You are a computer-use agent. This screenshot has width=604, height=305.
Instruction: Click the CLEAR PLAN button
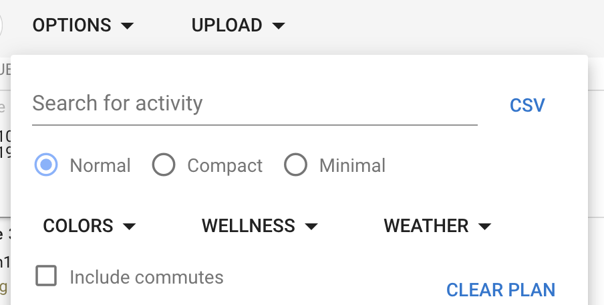pos(500,290)
